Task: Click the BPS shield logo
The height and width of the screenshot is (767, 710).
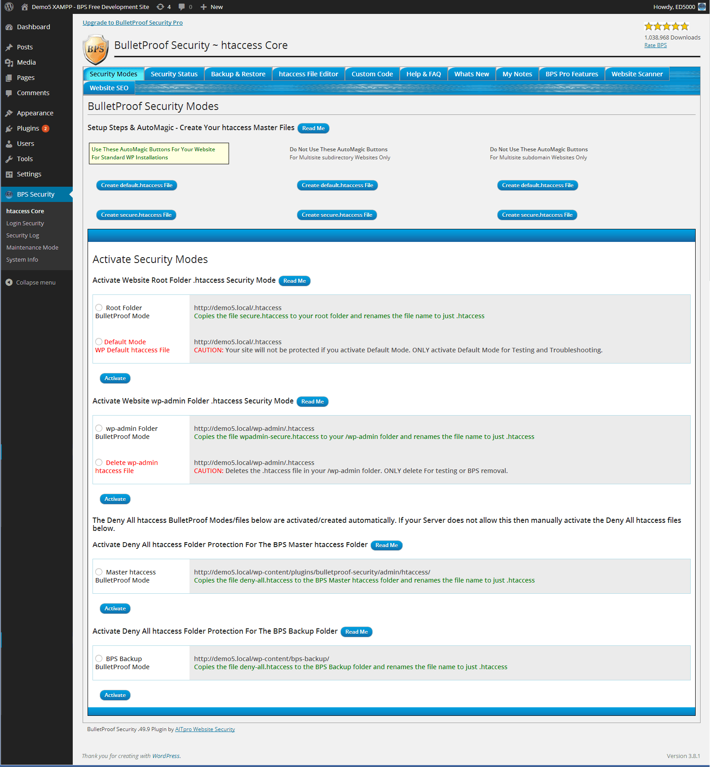Action: click(96, 49)
